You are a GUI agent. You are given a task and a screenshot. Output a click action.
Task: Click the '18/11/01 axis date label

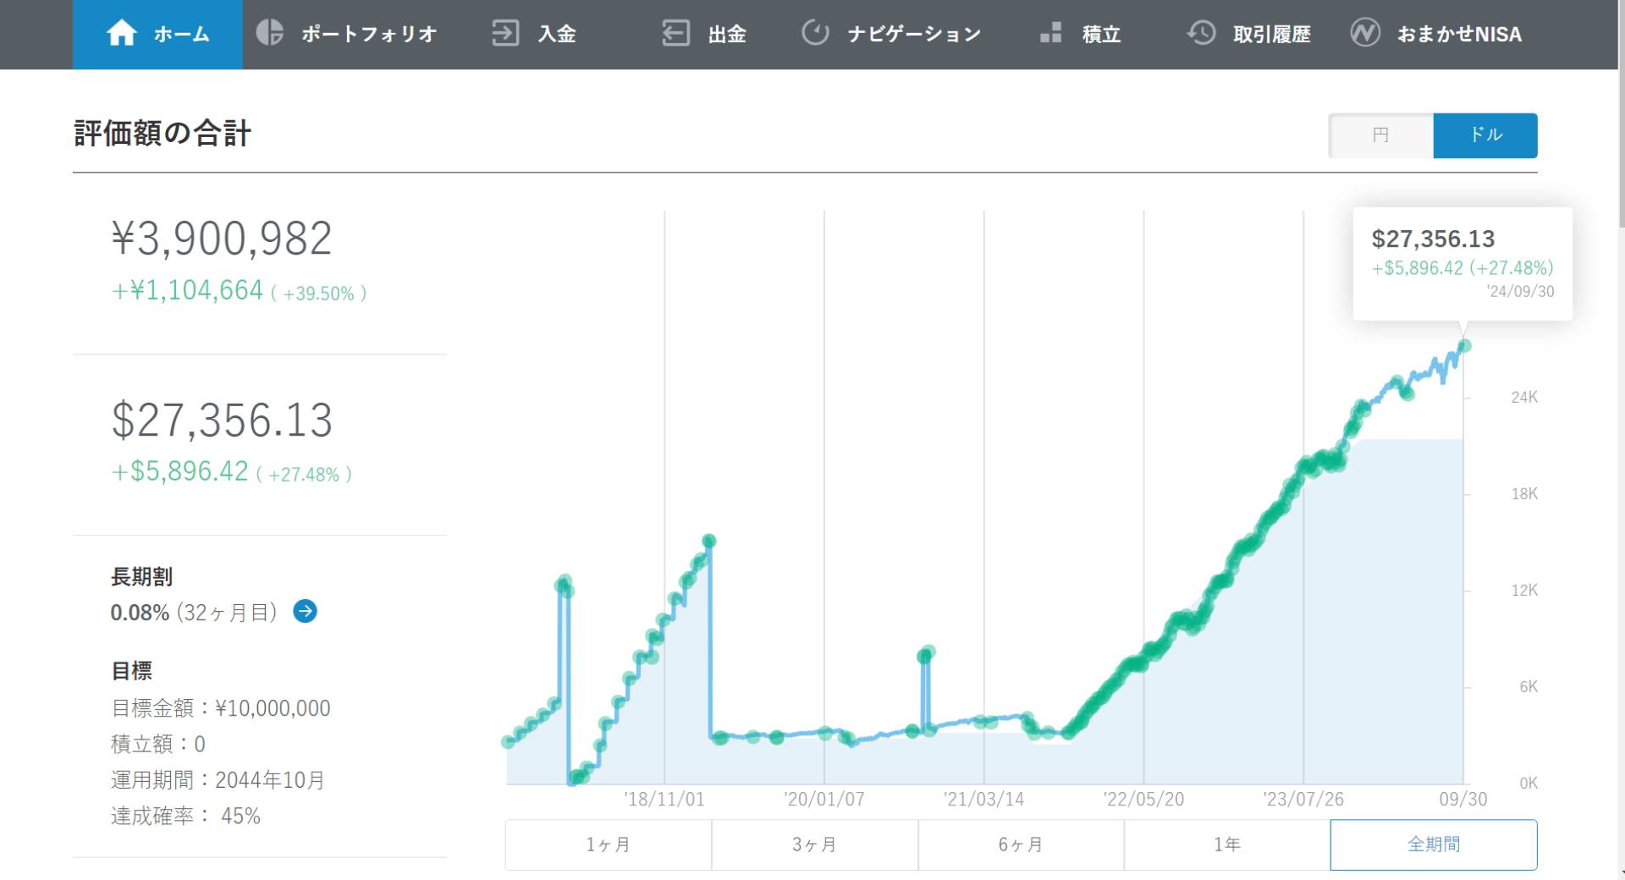[x=664, y=799]
